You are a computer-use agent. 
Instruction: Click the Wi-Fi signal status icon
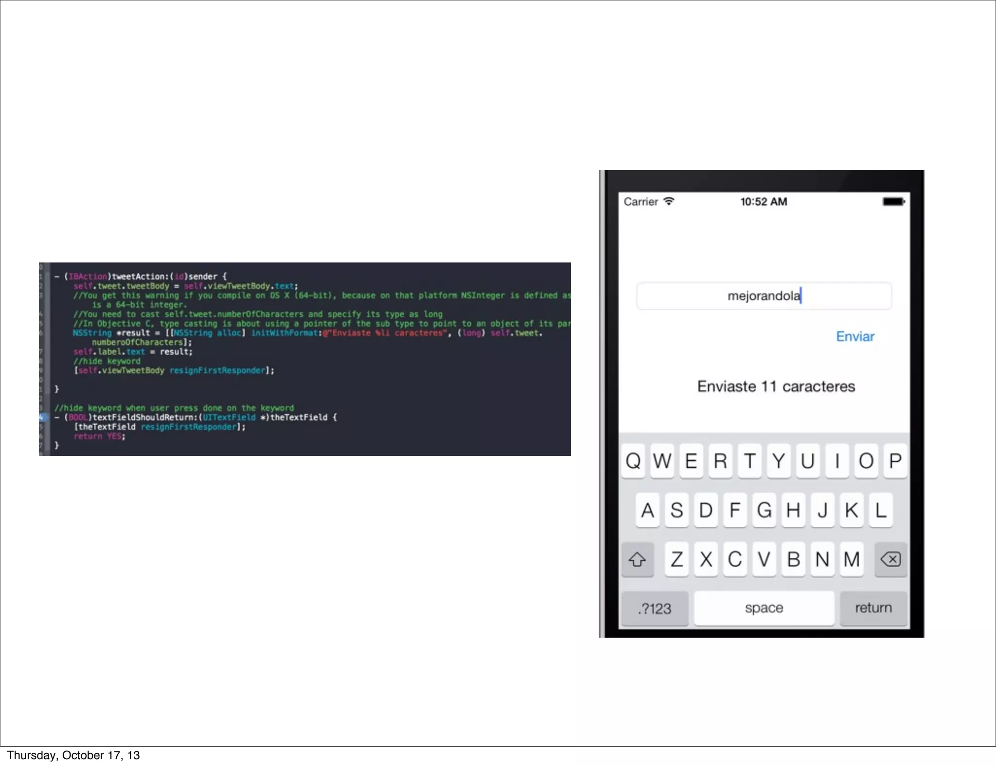point(669,201)
